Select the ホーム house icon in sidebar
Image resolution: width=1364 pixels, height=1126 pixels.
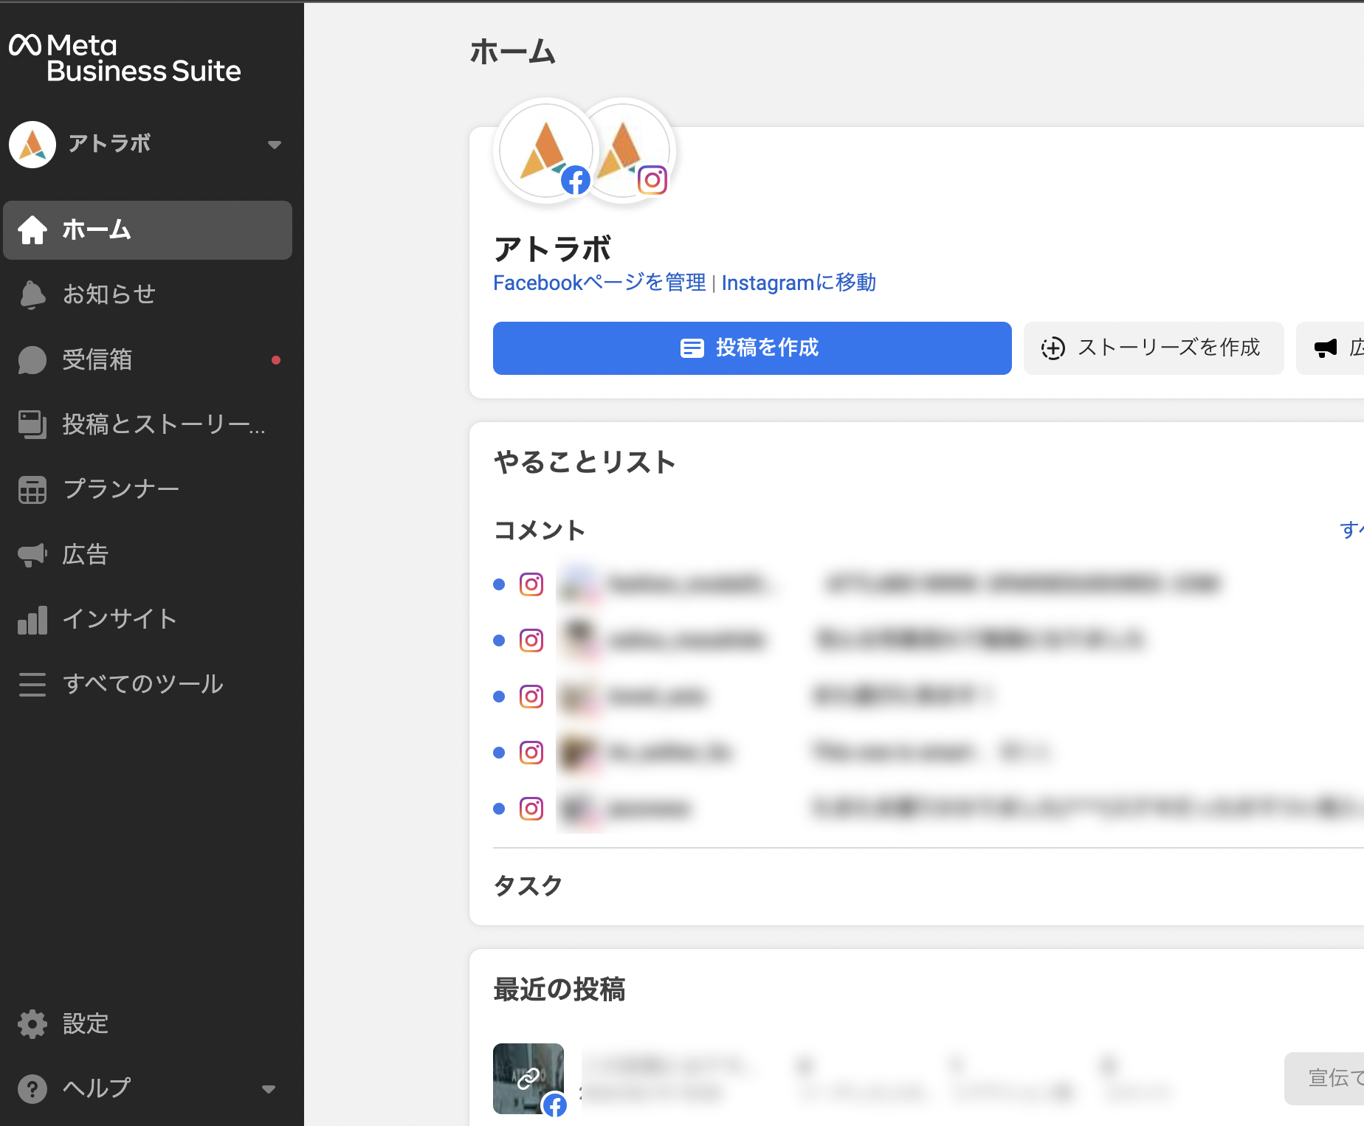(x=32, y=230)
